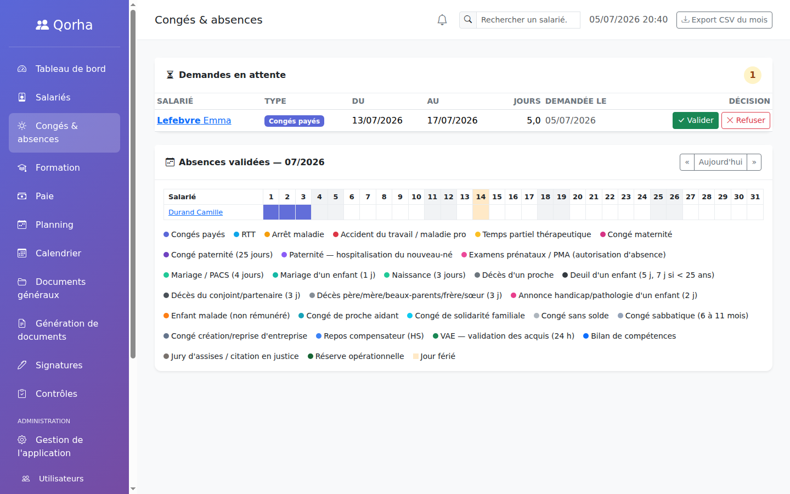Go to next month with » button

754,162
